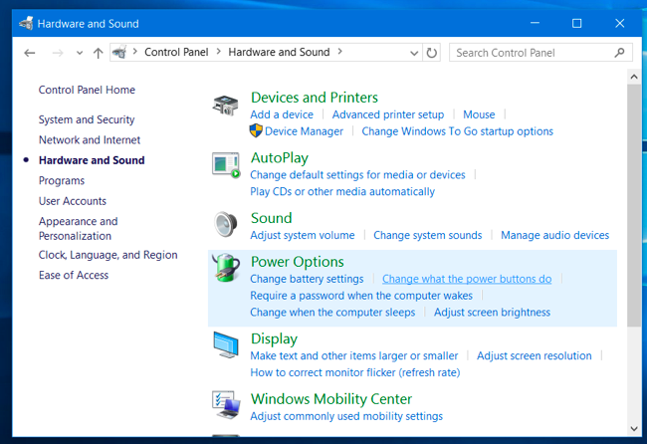This screenshot has width=647, height=444.
Task: Open the AutoPlay category icon
Action: point(226,165)
